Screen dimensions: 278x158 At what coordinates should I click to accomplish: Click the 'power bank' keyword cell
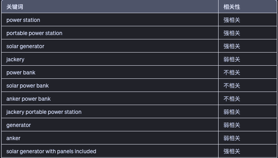[110, 72]
